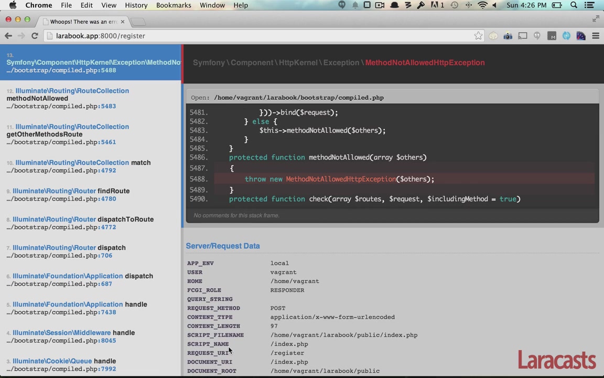The width and height of the screenshot is (604, 378).
Task: Open the Apple menu
Action: coord(13,5)
